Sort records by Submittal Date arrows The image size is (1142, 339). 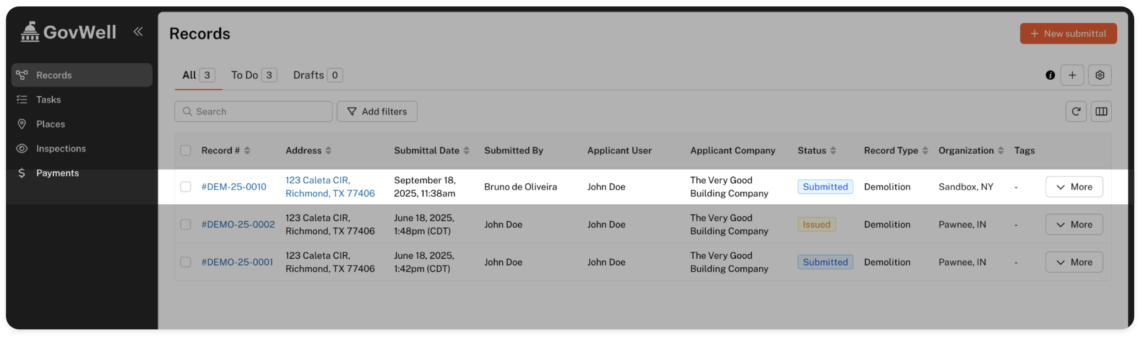[x=466, y=151]
